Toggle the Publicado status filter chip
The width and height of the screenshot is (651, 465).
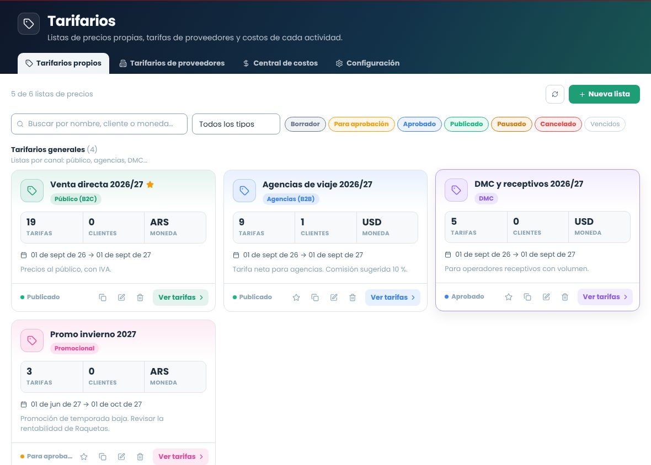tap(466, 124)
